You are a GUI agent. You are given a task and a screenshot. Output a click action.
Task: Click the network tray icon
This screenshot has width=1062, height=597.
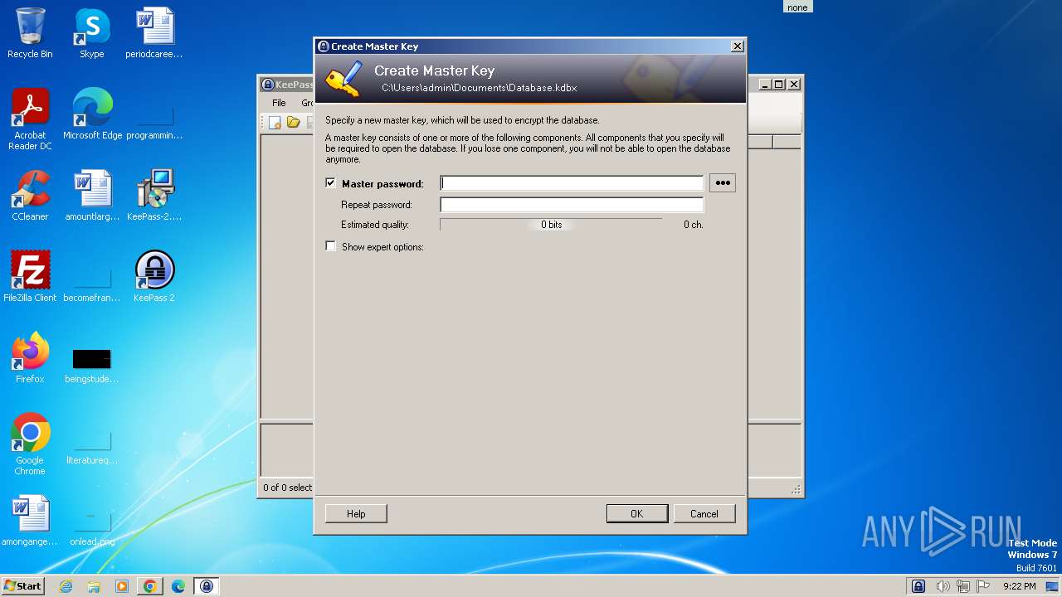963,586
